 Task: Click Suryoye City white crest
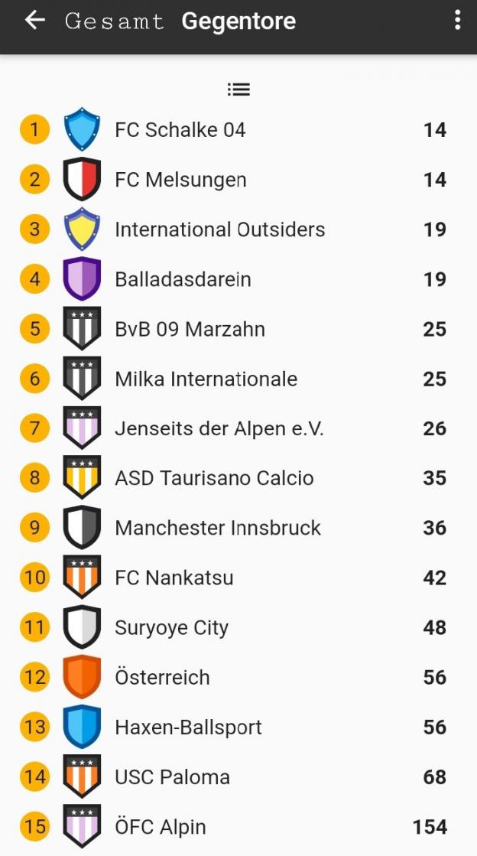point(82,627)
